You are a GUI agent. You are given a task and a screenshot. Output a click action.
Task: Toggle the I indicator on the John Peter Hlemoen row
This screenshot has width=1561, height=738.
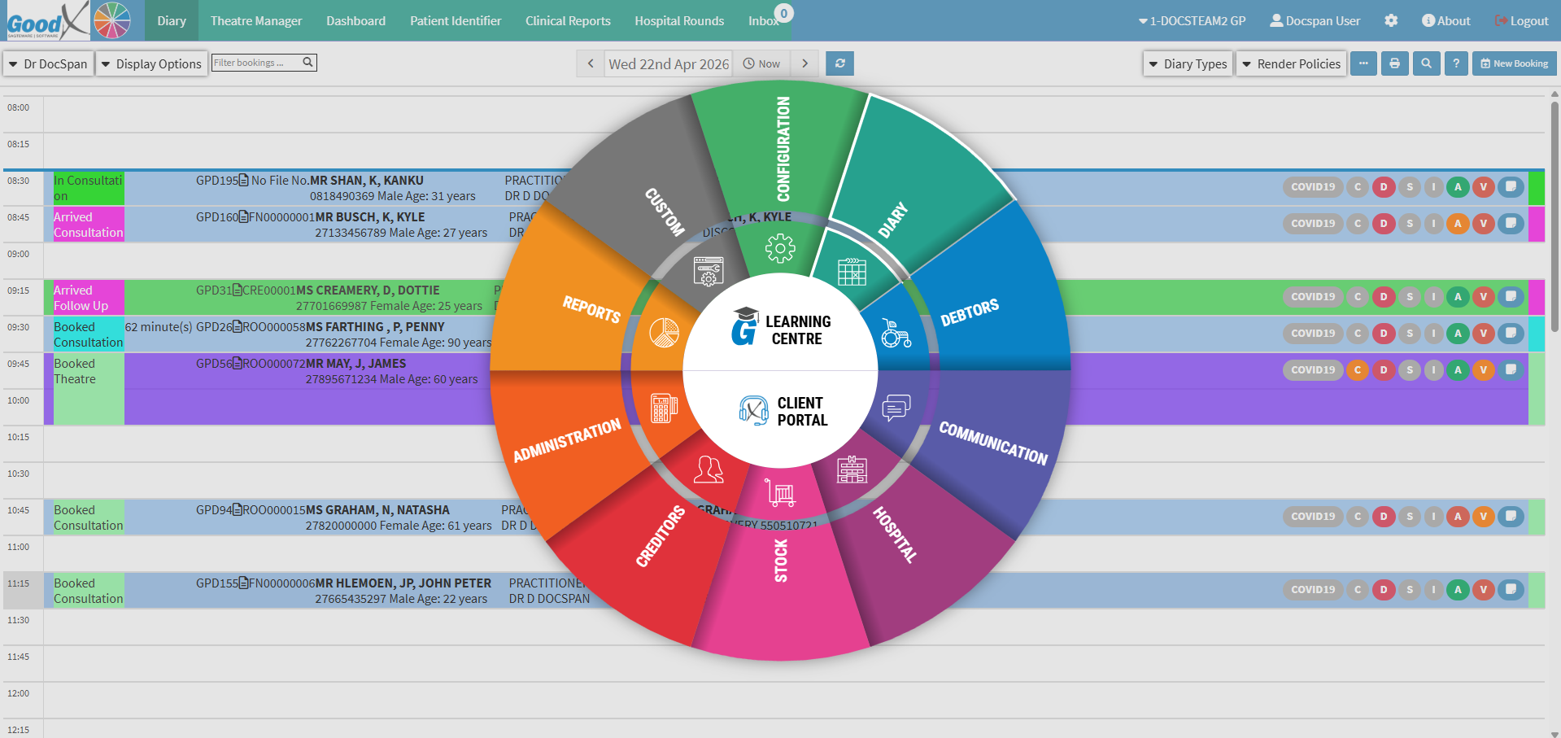pos(1433,590)
